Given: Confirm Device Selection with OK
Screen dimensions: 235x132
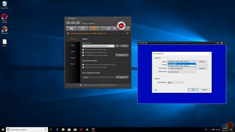Looking at the screenshot, I should click(x=193, y=89).
